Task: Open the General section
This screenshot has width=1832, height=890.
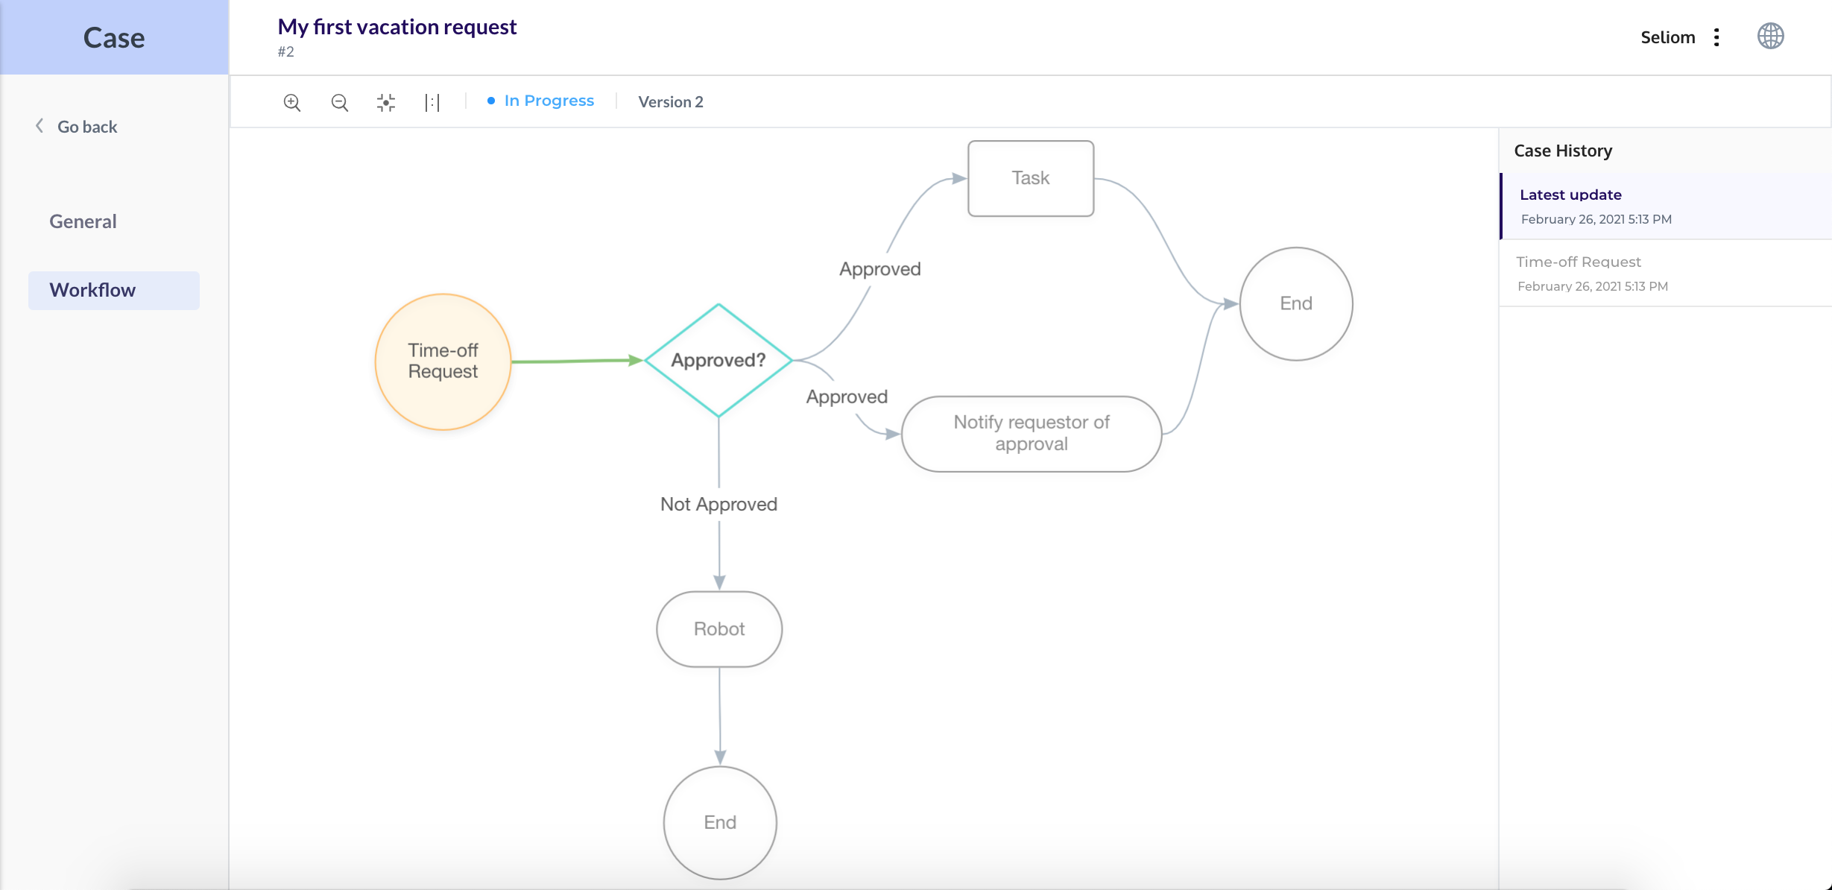Action: coord(83,221)
